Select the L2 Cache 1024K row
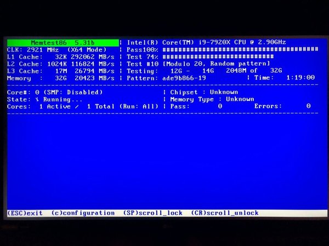This screenshot has height=246, width=329. (x=61, y=64)
